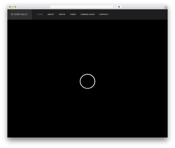The width and height of the screenshot is (175, 148).
Task: Focus the browser address bar
Action: [83, 7]
